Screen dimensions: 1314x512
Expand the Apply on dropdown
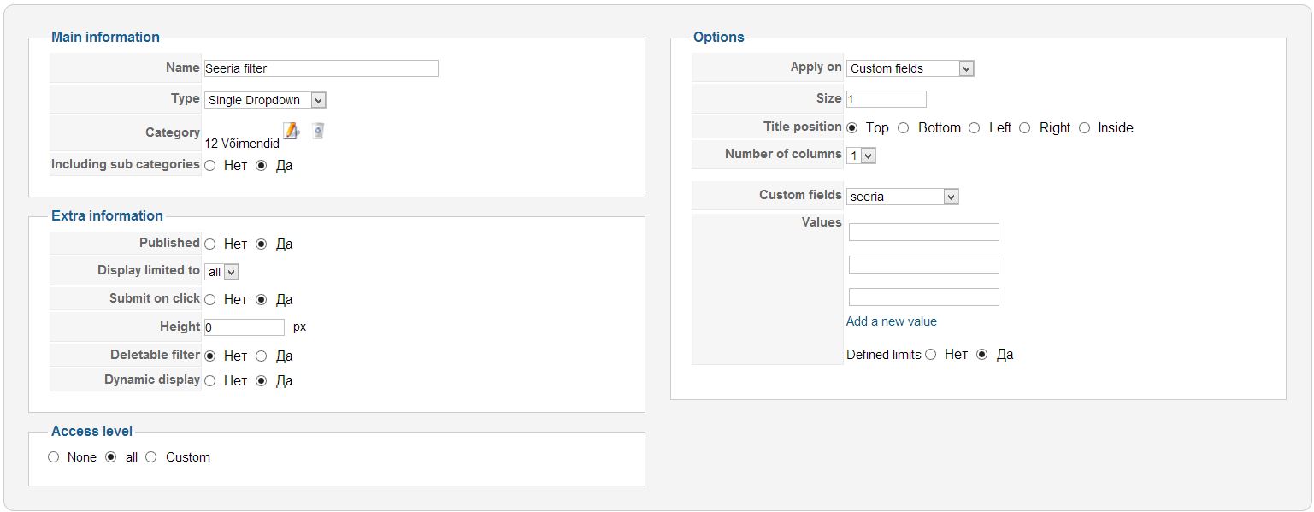910,68
